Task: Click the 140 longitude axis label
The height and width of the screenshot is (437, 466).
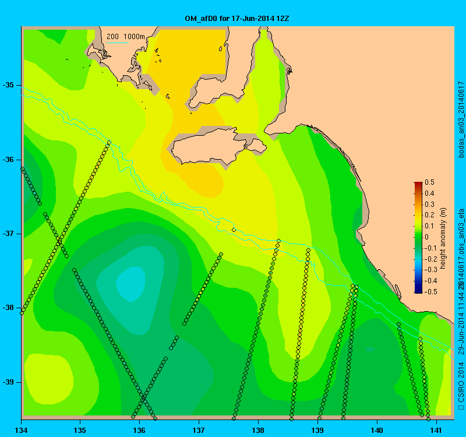Action: coord(377,430)
